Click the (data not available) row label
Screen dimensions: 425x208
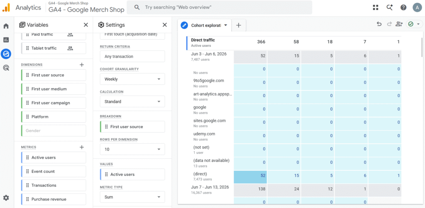(x=211, y=160)
